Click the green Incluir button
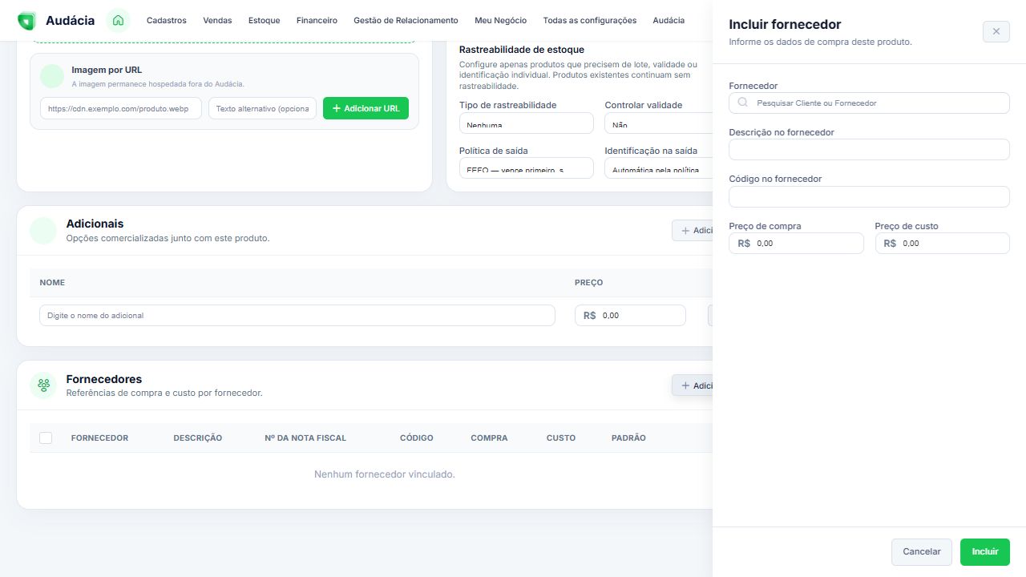This screenshot has height=577, width=1026. 985,552
